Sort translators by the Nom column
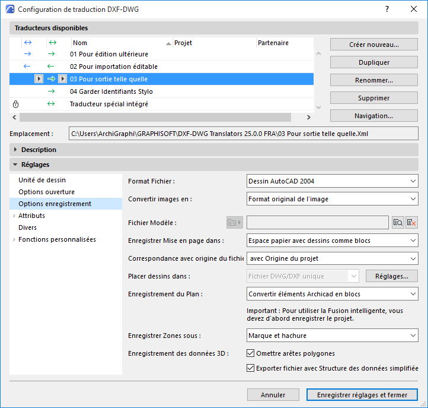 [x=122, y=43]
